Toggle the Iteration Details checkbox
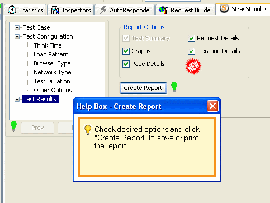Image resolution: width=270 pixels, height=203 pixels. [191, 51]
